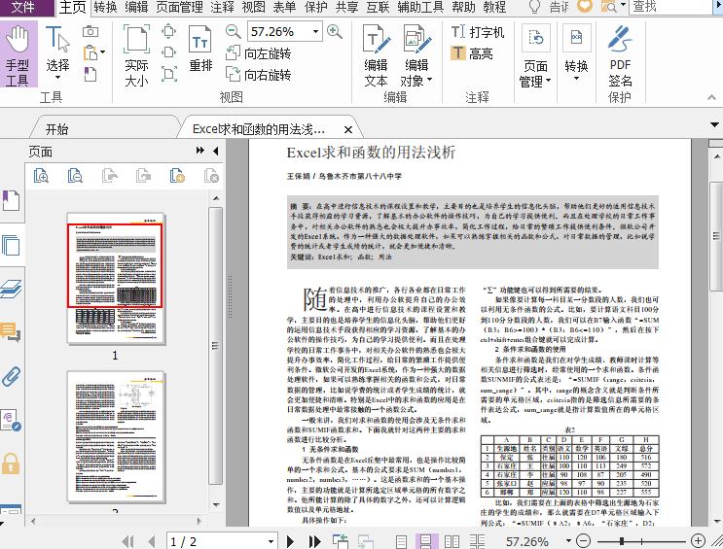This screenshot has width=723, height=549.
Task: Open the Form (表单) ribbon tab
Action: coord(284,7)
